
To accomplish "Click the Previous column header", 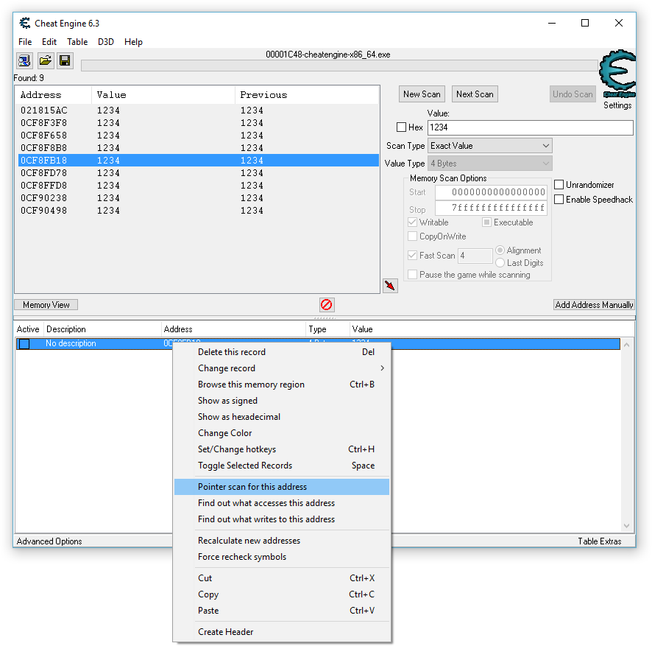I will click(x=307, y=95).
